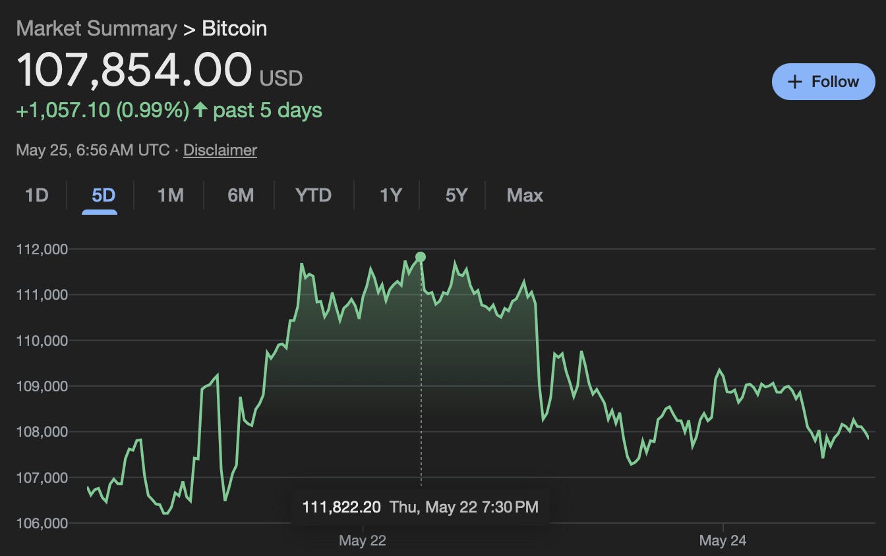Switch to the 5Y tab

pyautogui.click(x=456, y=196)
